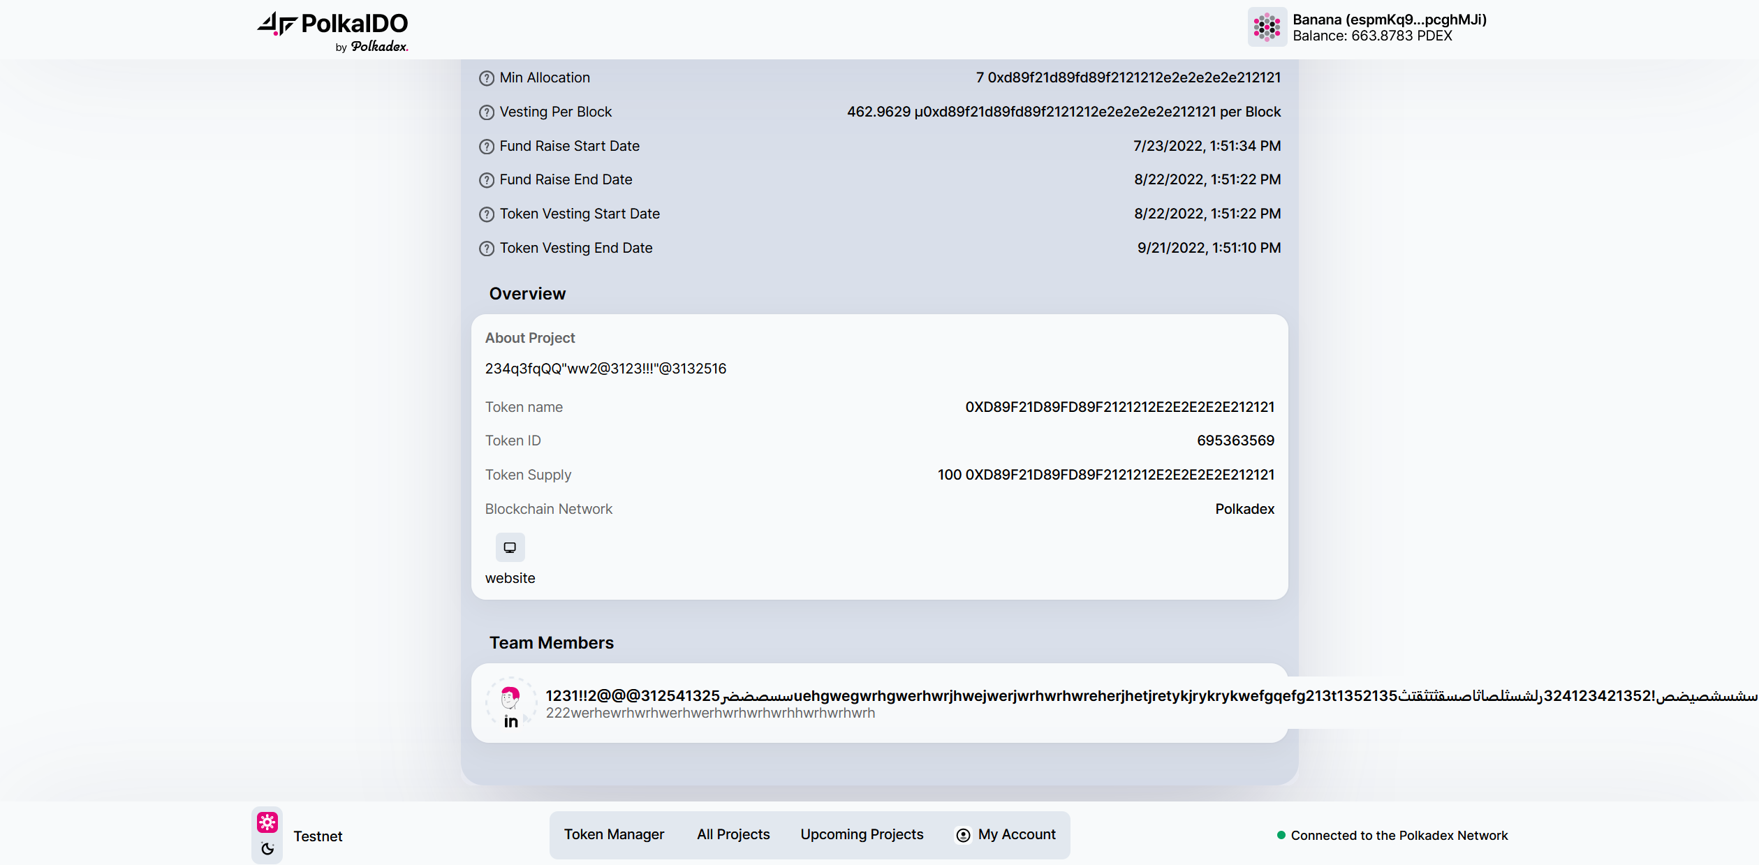1759x865 pixels.
Task: Click the Min Allocation help icon
Action: 487,77
